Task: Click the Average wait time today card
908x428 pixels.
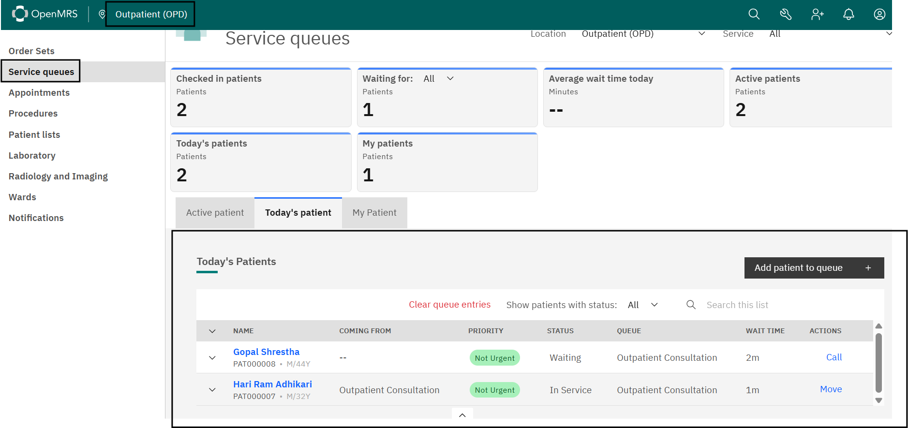Action: (634, 97)
